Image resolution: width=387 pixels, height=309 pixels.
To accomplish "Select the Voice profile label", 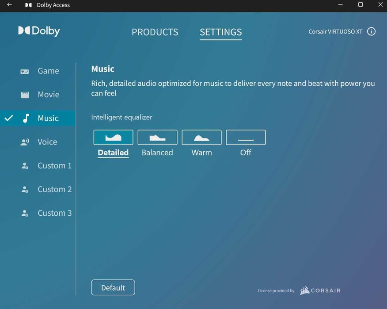I will [x=47, y=142].
